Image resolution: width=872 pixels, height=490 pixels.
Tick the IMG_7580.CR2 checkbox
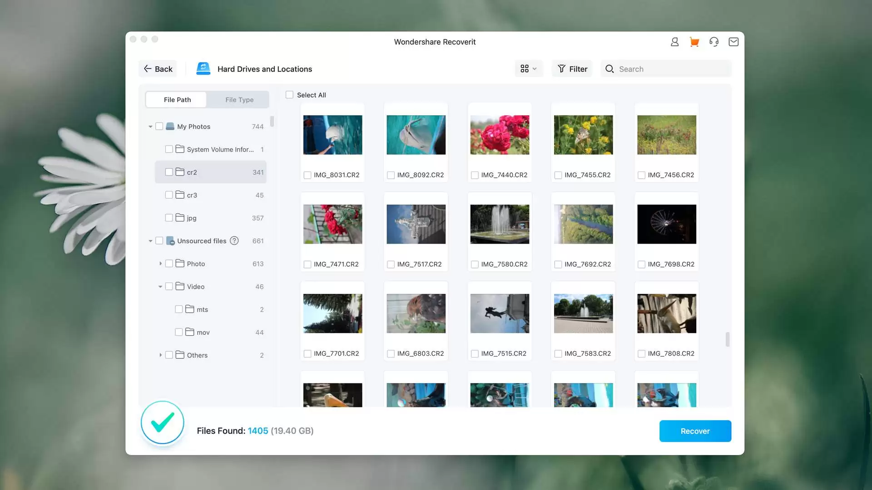475,265
